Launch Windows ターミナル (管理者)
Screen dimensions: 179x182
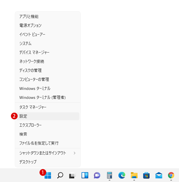point(48,97)
